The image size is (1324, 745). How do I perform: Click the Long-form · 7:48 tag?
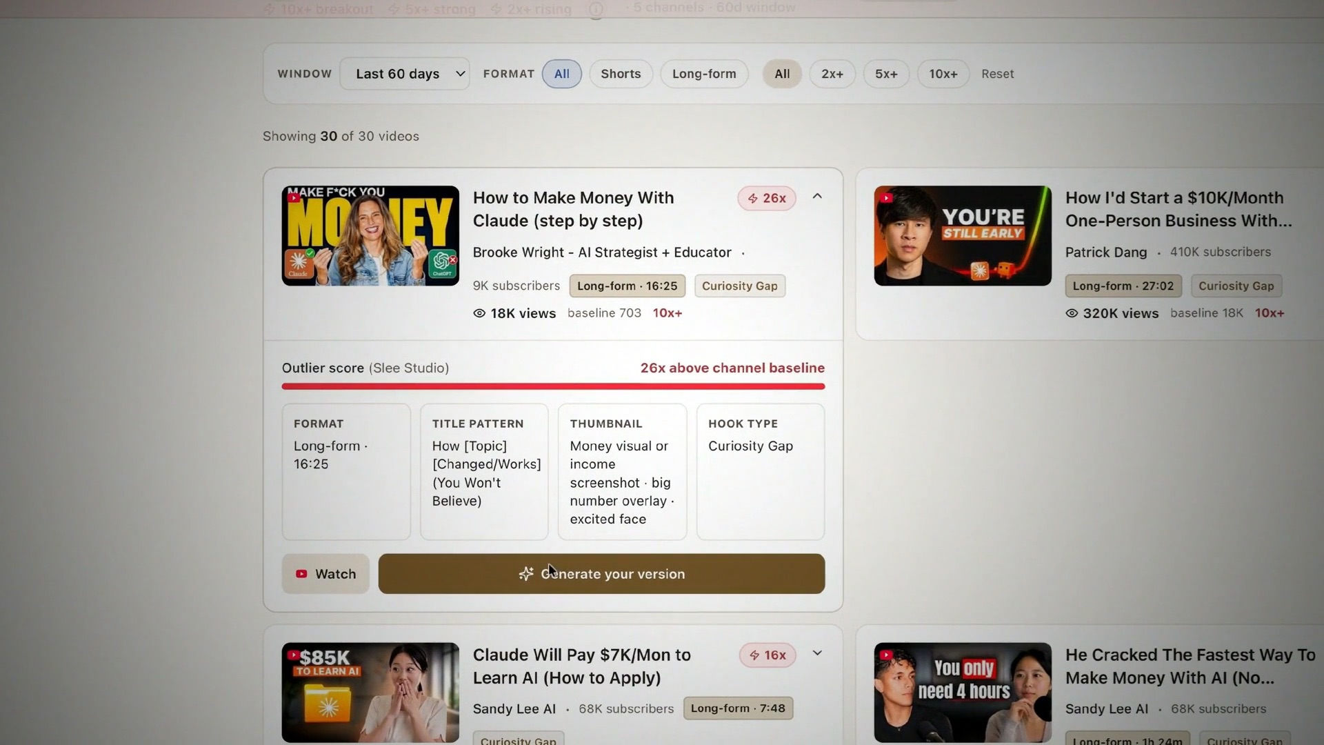738,708
